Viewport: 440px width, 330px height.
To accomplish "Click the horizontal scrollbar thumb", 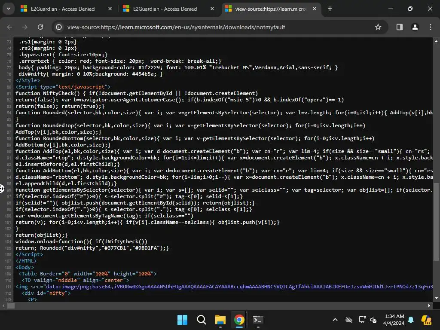I will [11, 306].
